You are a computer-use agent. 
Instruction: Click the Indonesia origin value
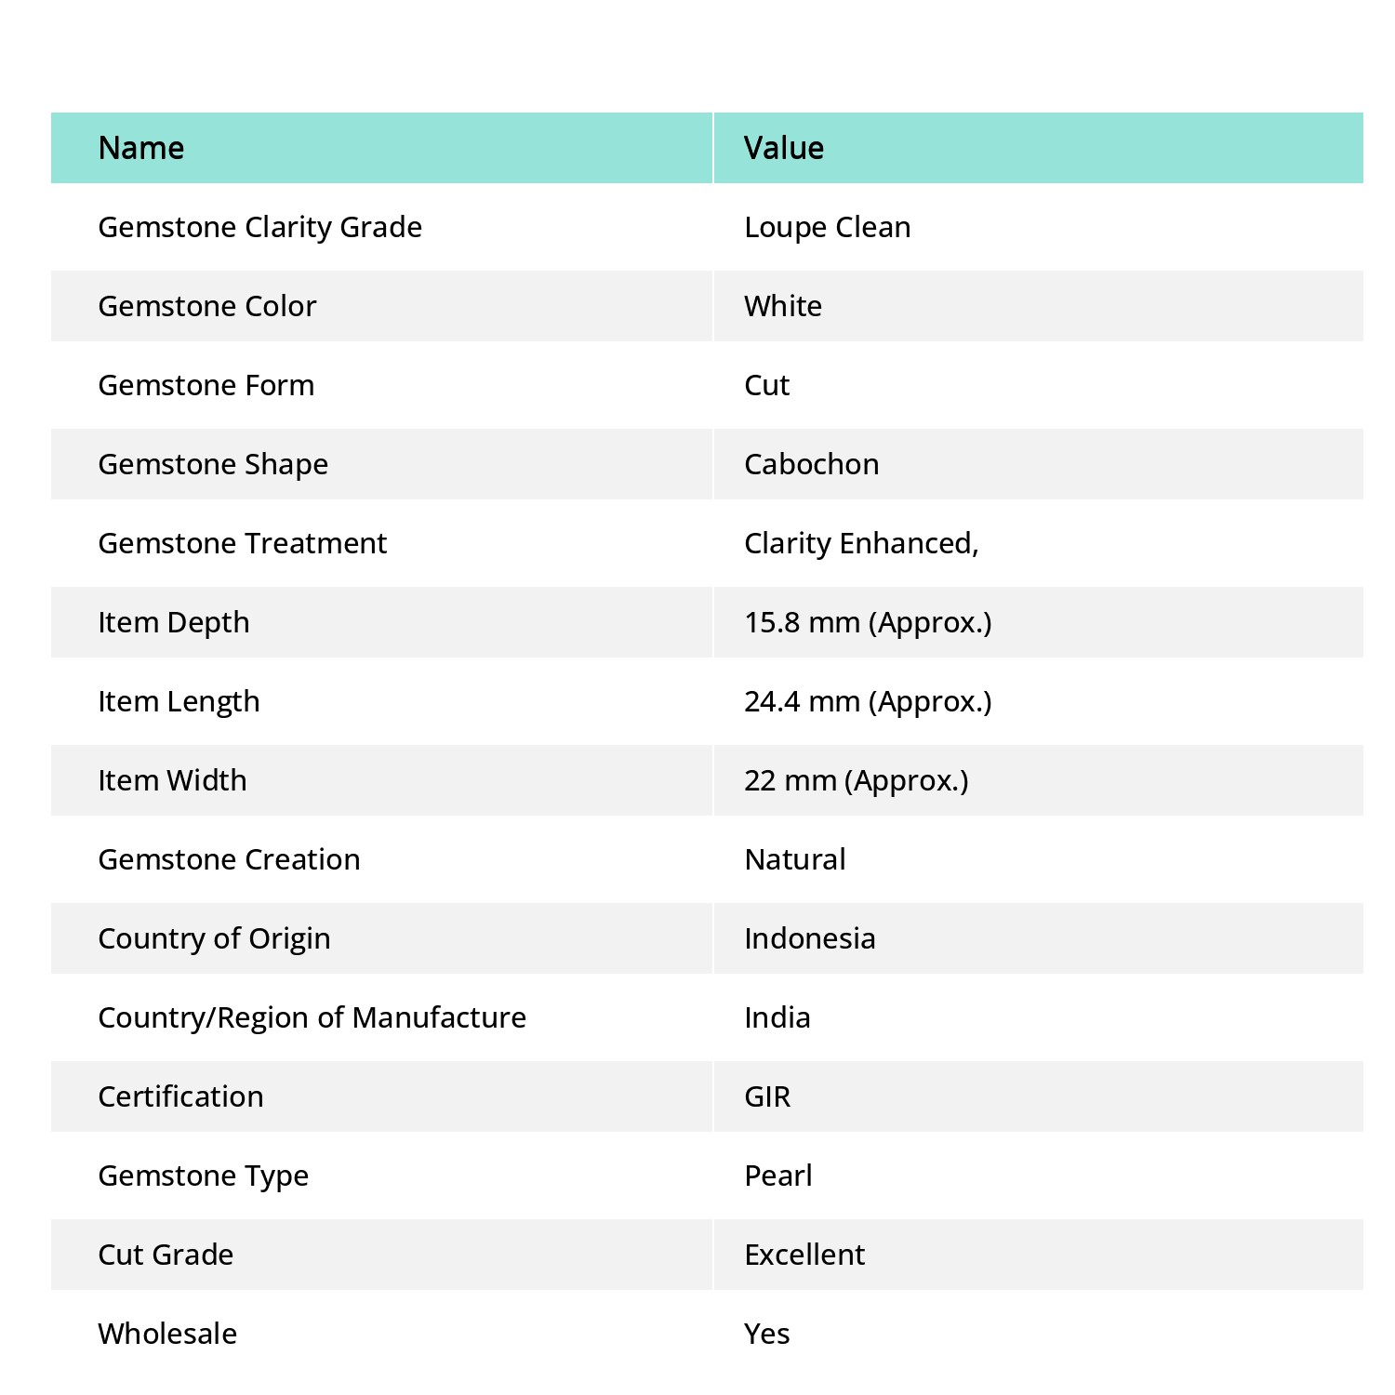tap(810, 938)
